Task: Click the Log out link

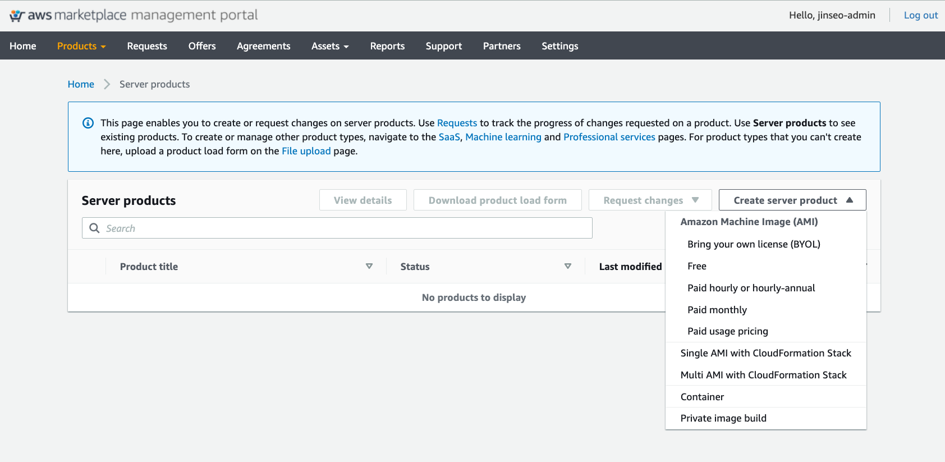Action: point(921,15)
